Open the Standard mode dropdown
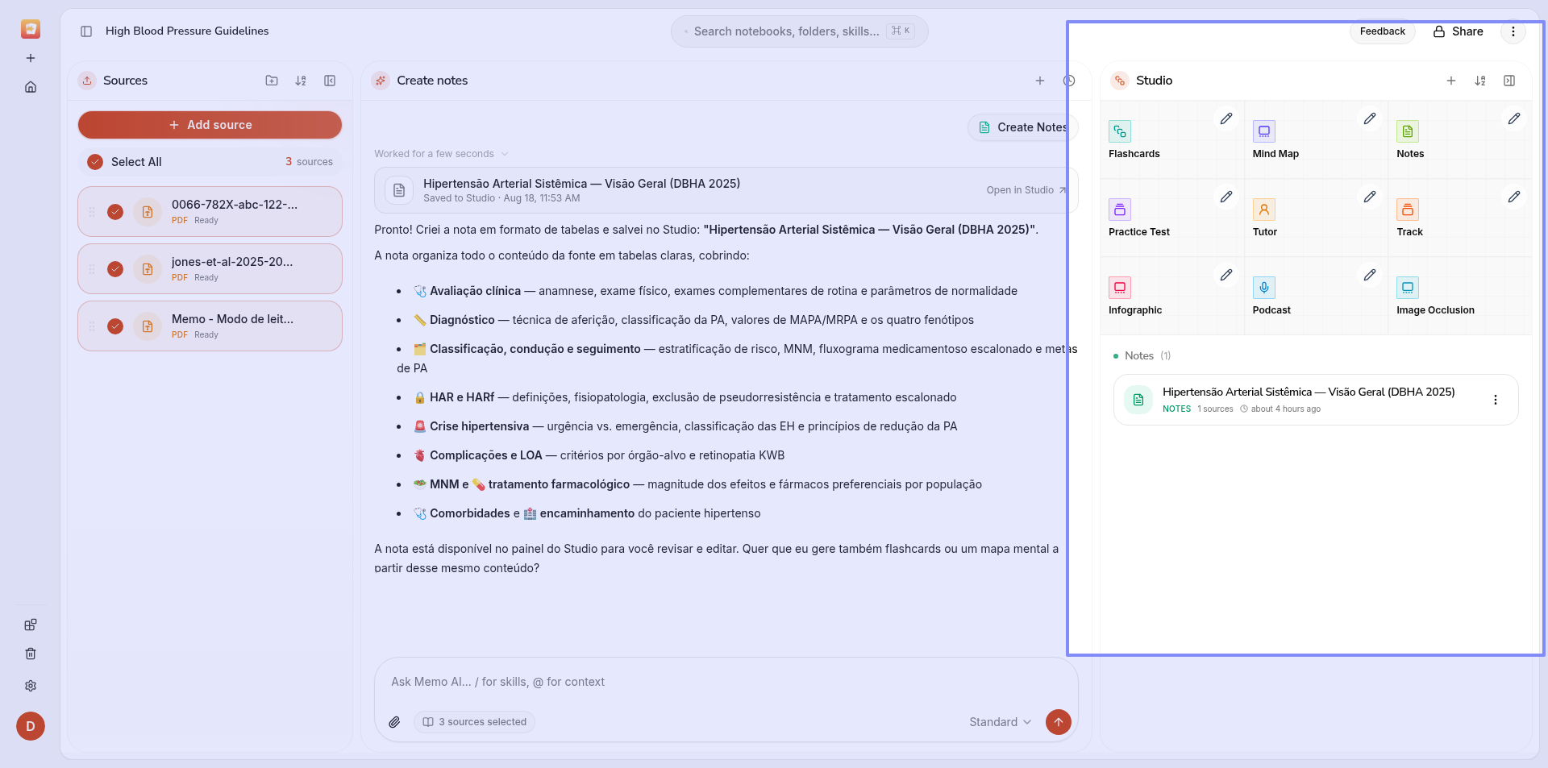Image resolution: width=1548 pixels, height=768 pixels. (1000, 722)
